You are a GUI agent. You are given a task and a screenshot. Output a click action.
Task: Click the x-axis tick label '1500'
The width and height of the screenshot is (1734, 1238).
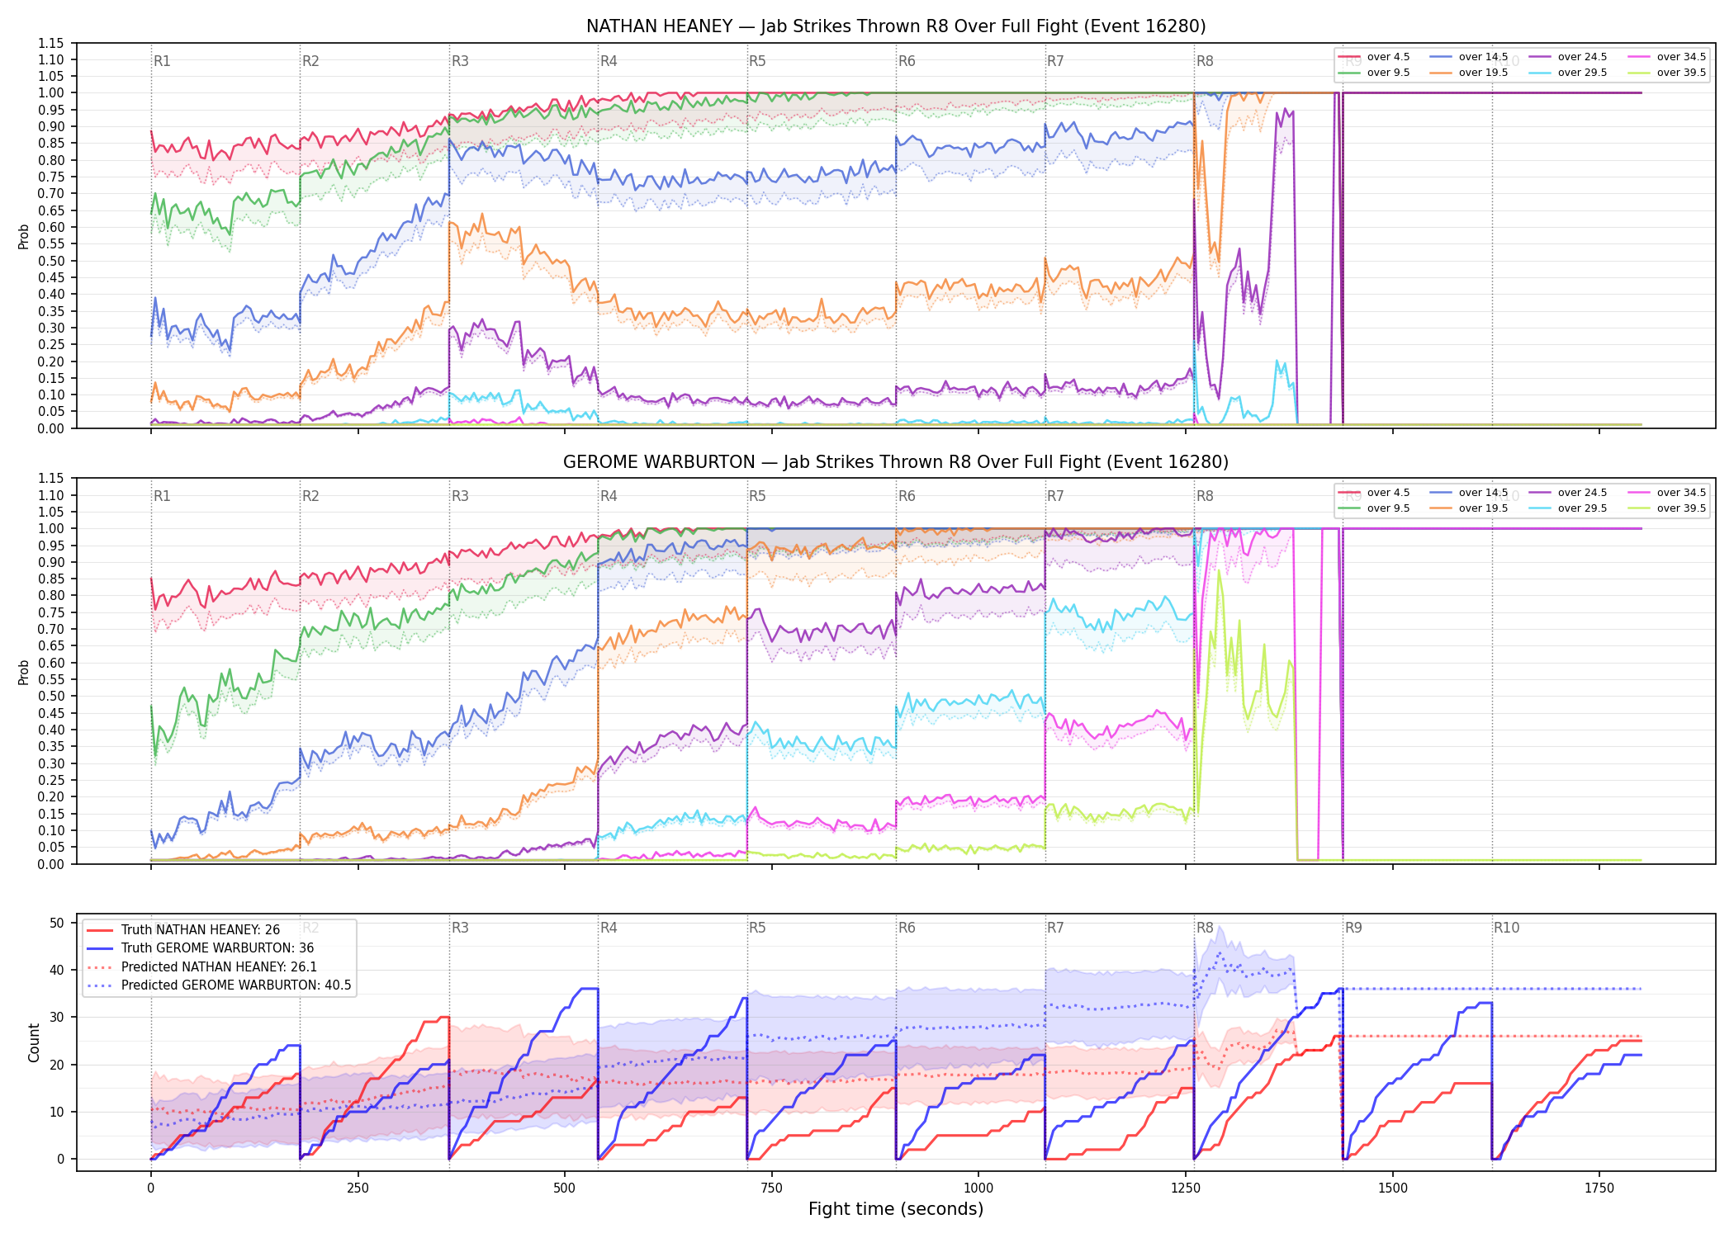point(1393,1188)
